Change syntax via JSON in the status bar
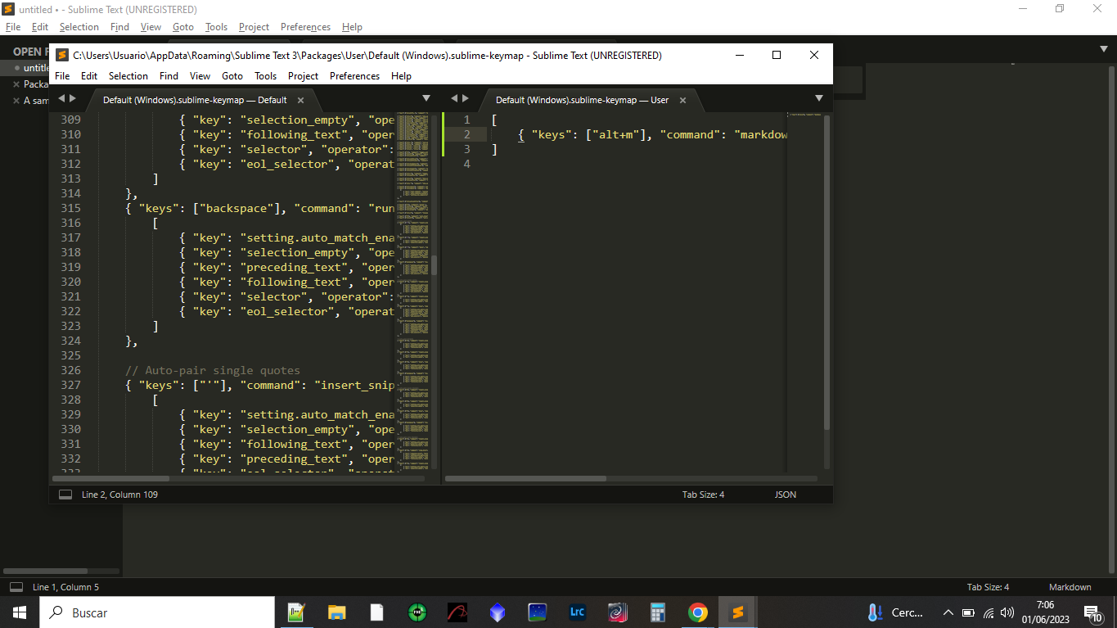This screenshot has width=1117, height=628. 786,495
